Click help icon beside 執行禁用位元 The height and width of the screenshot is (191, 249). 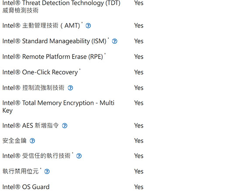click(47, 171)
